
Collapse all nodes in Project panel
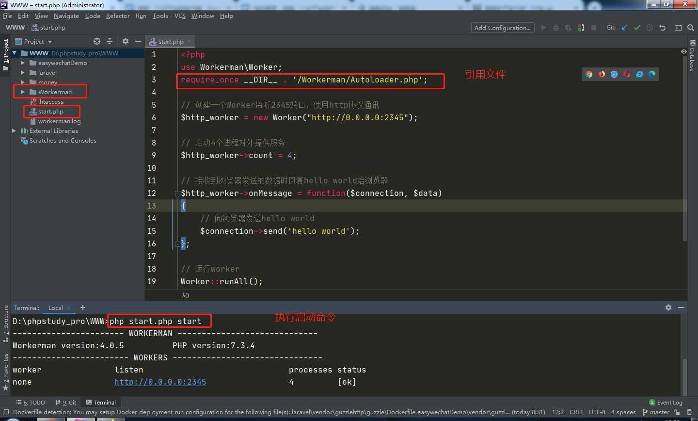(x=110, y=41)
